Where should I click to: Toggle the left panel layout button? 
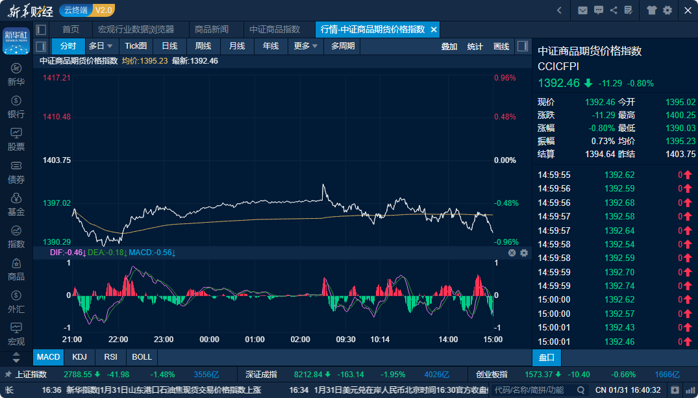coord(41,46)
